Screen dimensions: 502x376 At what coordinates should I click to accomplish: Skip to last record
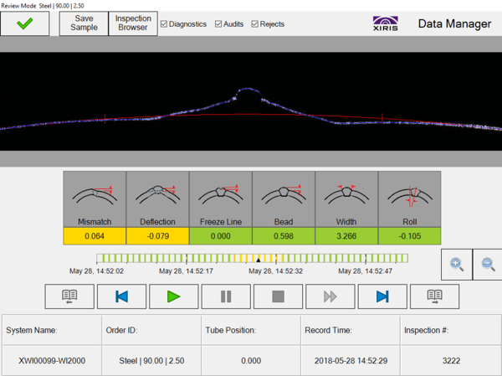coord(382,296)
